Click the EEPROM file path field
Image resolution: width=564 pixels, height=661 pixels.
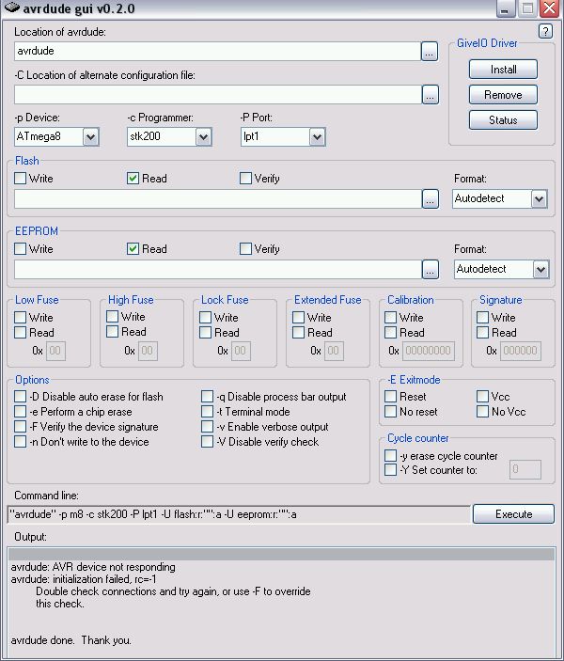tap(218, 269)
